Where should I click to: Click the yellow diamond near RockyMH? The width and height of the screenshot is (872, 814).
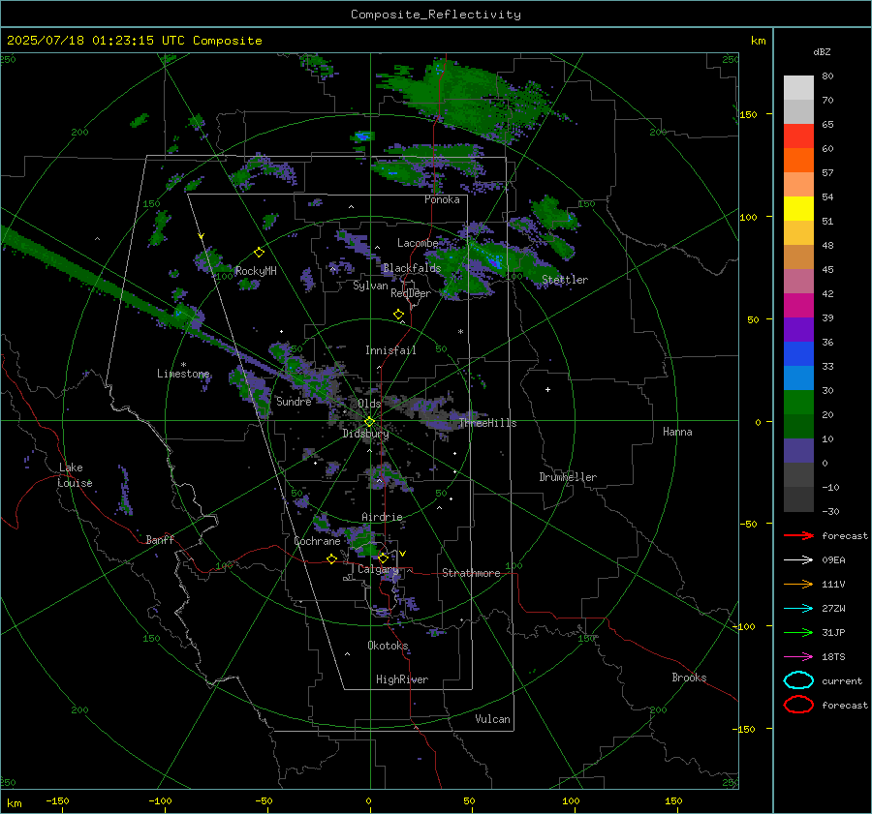click(x=259, y=253)
